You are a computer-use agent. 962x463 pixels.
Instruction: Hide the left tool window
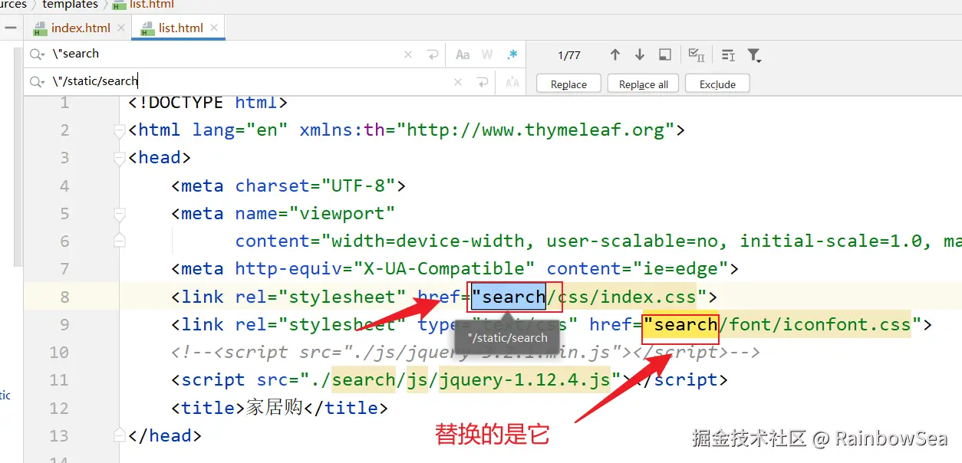pos(11,28)
